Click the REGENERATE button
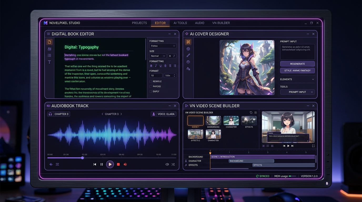Screen dimensions: 362x202 [297, 64]
